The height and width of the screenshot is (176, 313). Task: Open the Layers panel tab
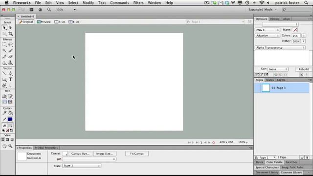281,80
